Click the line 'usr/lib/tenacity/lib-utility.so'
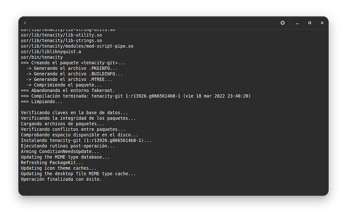This screenshot has width=347, height=216. (x=61, y=35)
